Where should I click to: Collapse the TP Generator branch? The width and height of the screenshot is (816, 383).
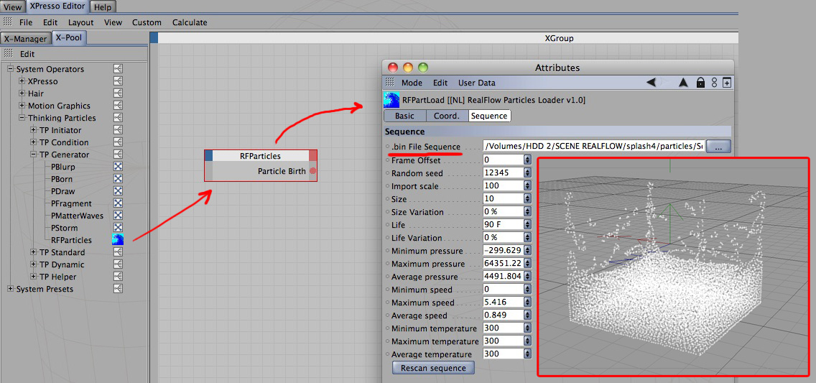tap(33, 154)
